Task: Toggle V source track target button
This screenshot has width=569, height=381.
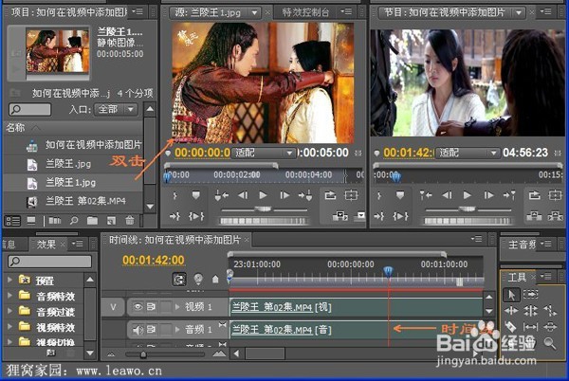Action: coord(113,307)
